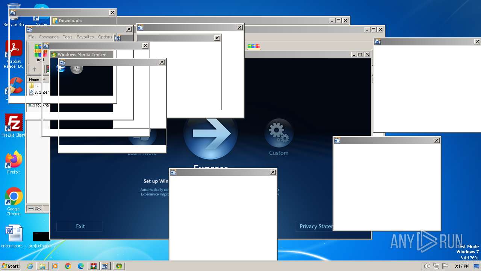
Task: Close the blank Word window at bottom center
Action: click(272, 172)
